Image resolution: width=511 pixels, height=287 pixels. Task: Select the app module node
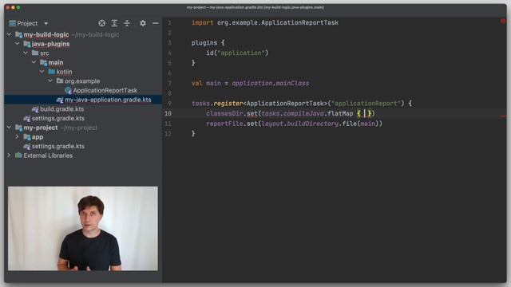34,136
